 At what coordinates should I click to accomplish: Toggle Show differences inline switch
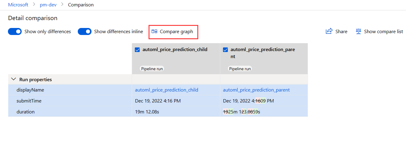point(84,31)
